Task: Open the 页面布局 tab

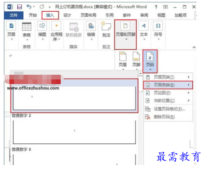Action: [x=88, y=15]
